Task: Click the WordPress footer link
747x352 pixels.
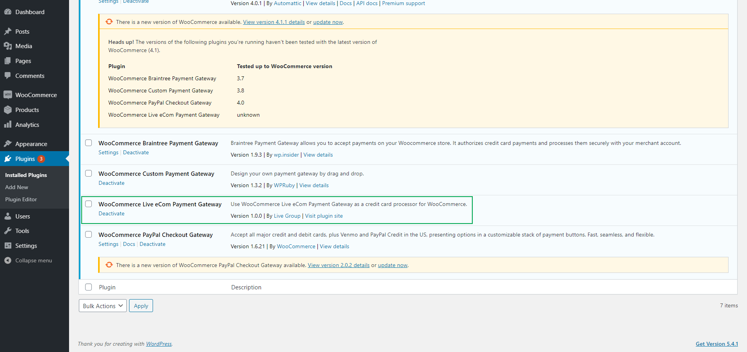Action: pyautogui.click(x=159, y=344)
